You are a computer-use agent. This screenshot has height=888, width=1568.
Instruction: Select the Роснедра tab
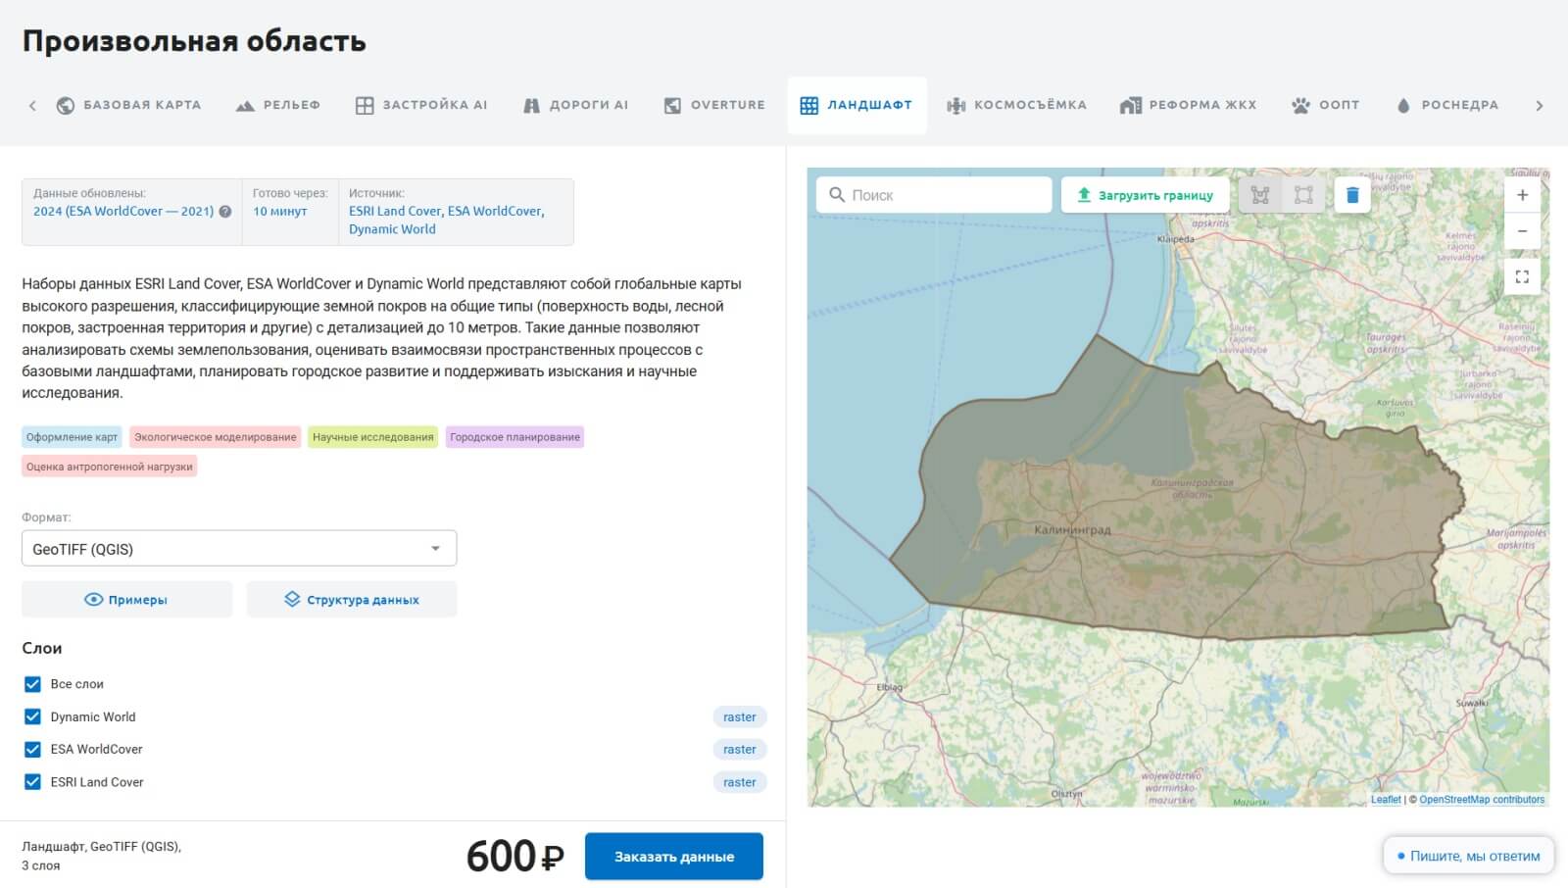click(1447, 105)
